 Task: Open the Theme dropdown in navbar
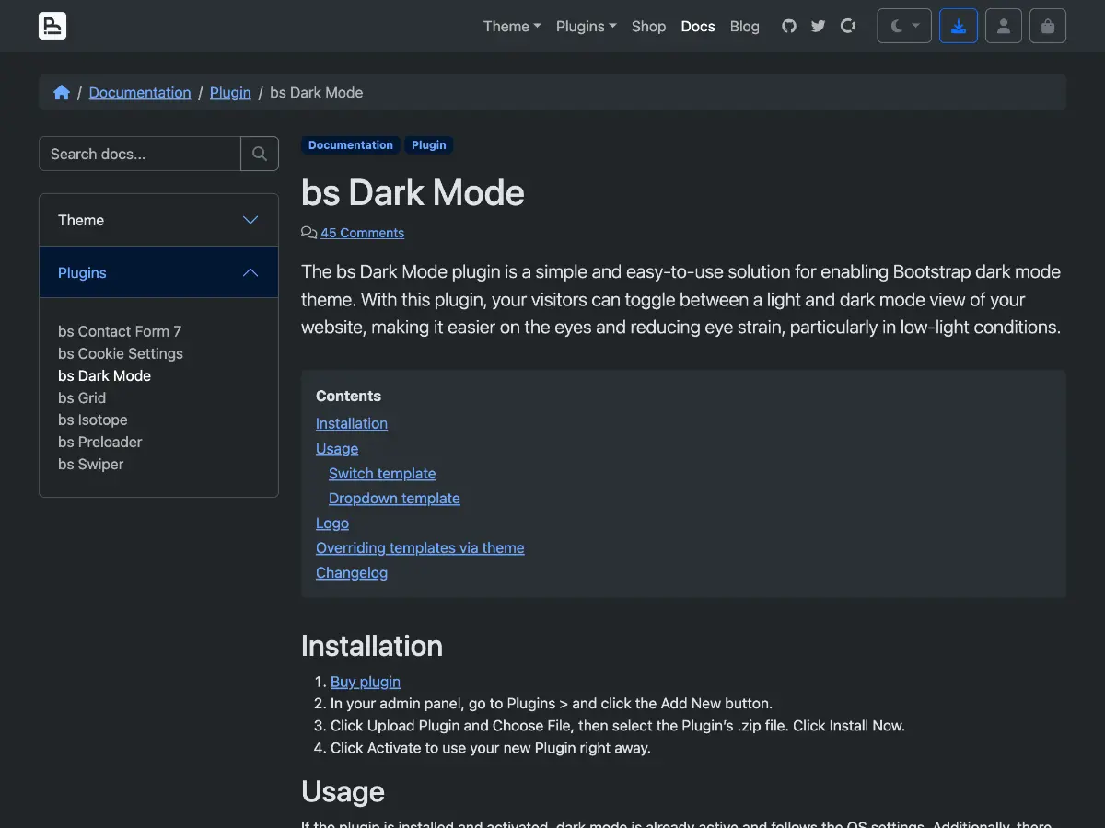coord(512,26)
